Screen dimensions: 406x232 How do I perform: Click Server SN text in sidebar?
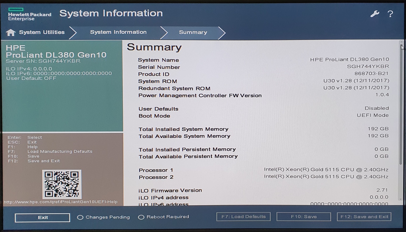point(43,61)
